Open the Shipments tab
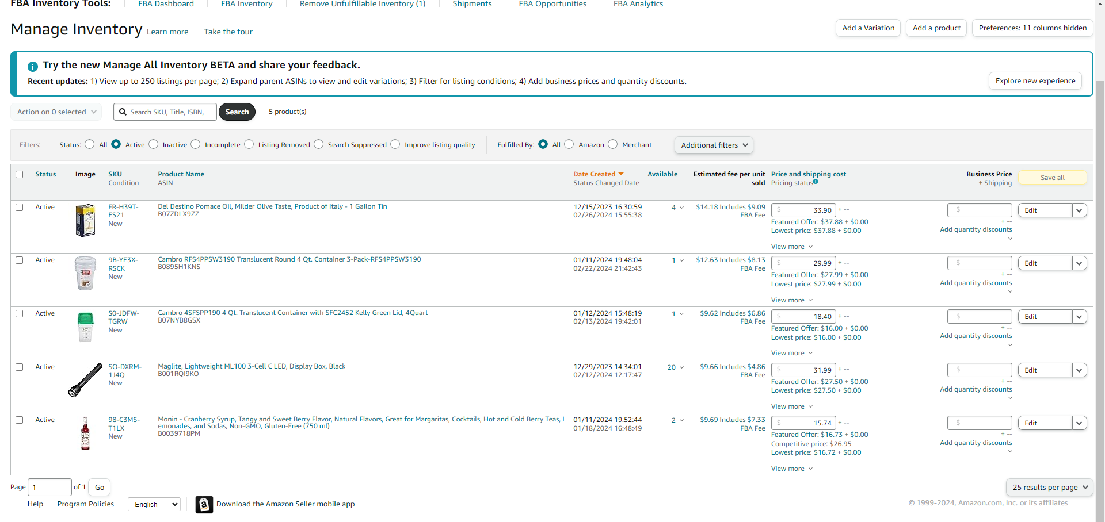1105x522 pixels. point(472,4)
